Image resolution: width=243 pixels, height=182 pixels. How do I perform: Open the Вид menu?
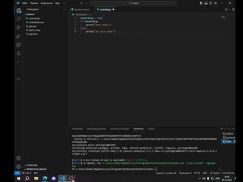57,3
